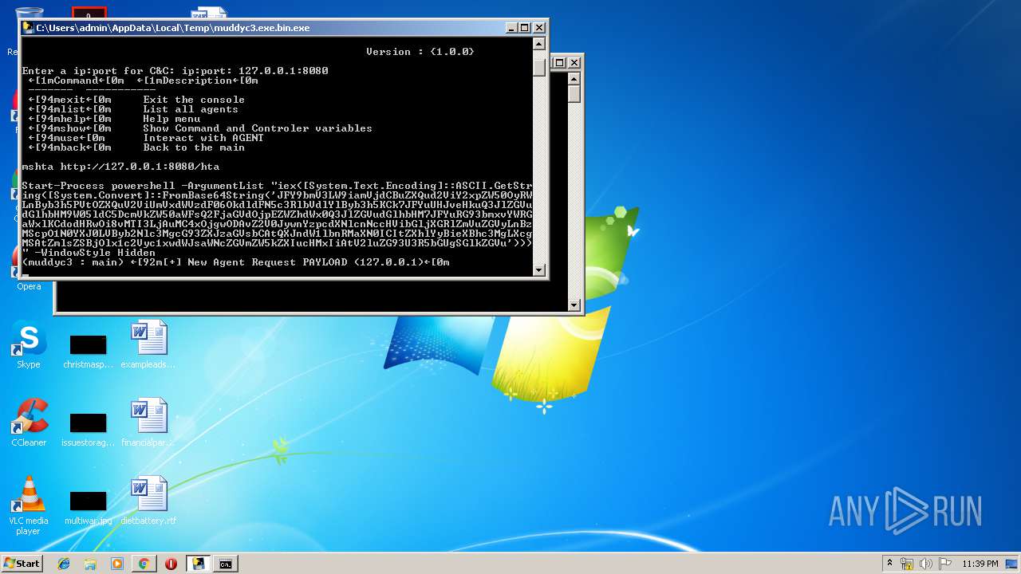
Task: Click 'New Agent Request PAYLOAD' line
Action: click(x=236, y=262)
